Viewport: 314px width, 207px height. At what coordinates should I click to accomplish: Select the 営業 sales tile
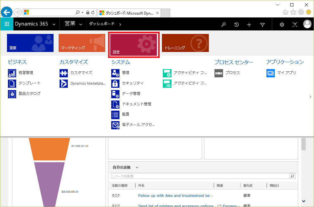click(x=30, y=43)
